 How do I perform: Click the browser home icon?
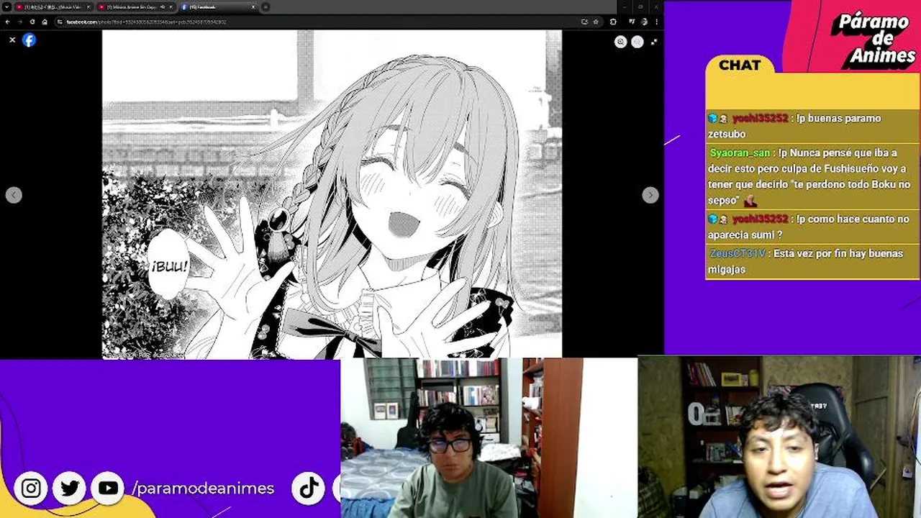(x=44, y=22)
